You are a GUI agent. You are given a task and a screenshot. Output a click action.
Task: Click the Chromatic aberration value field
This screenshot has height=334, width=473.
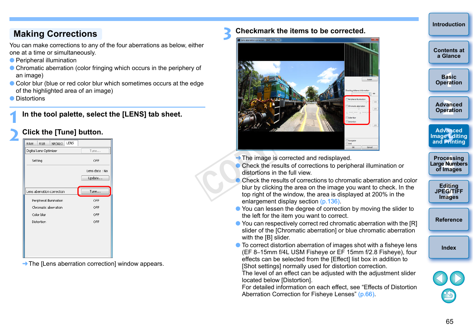coord(375,109)
